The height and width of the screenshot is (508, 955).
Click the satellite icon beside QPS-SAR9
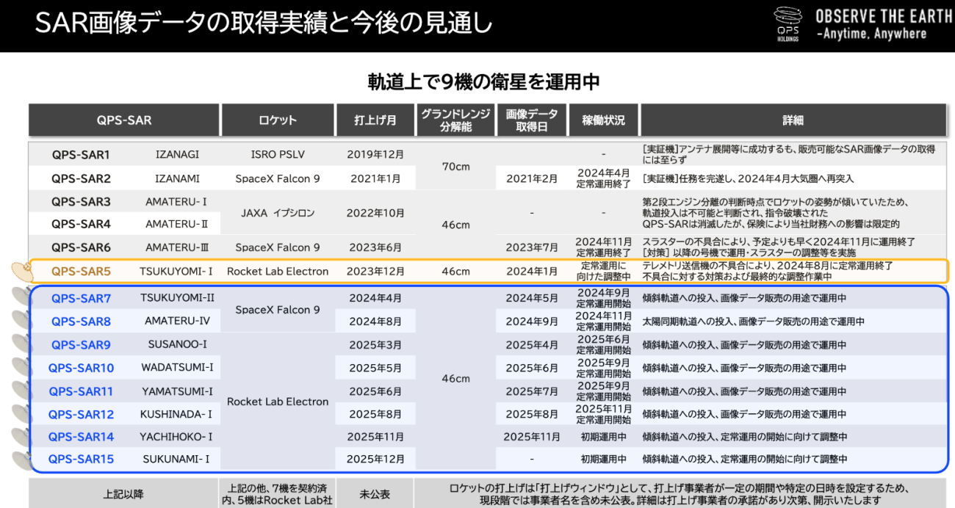click(x=21, y=344)
